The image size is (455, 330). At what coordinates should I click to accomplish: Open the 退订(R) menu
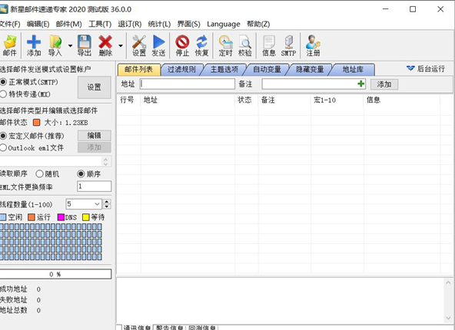point(129,24)
